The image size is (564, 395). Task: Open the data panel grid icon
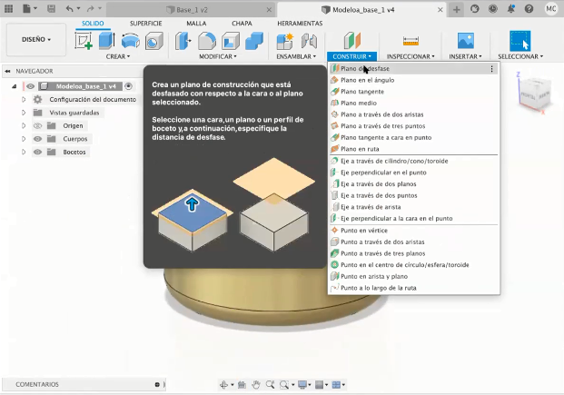point(9,9)
